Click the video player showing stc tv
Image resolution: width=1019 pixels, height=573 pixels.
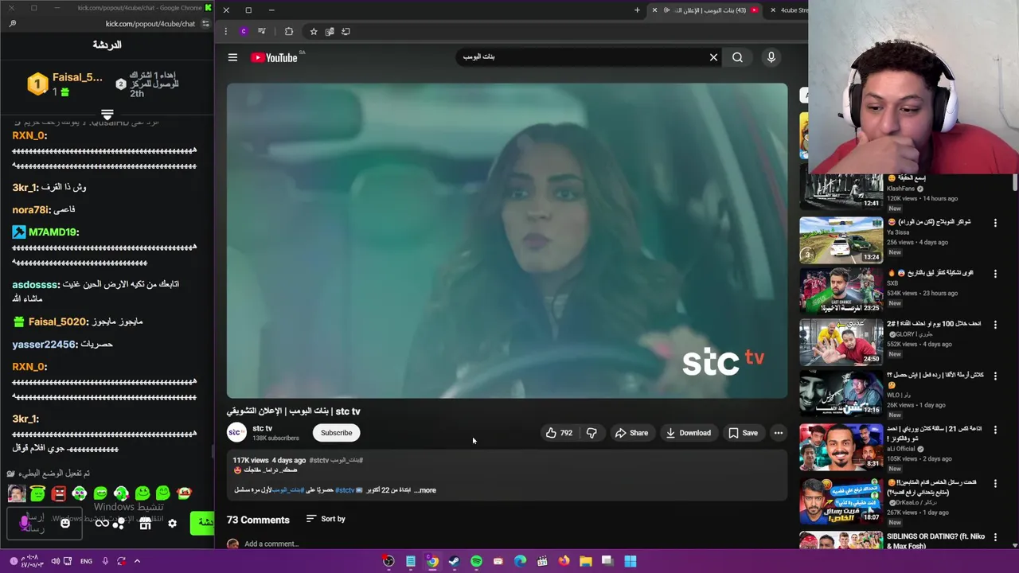click(507, 240)
